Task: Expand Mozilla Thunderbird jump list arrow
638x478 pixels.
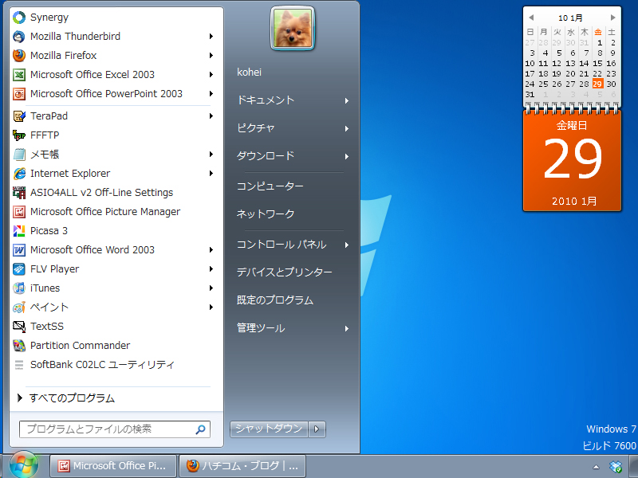Action: pyautogui.click(x=211, y=37)
